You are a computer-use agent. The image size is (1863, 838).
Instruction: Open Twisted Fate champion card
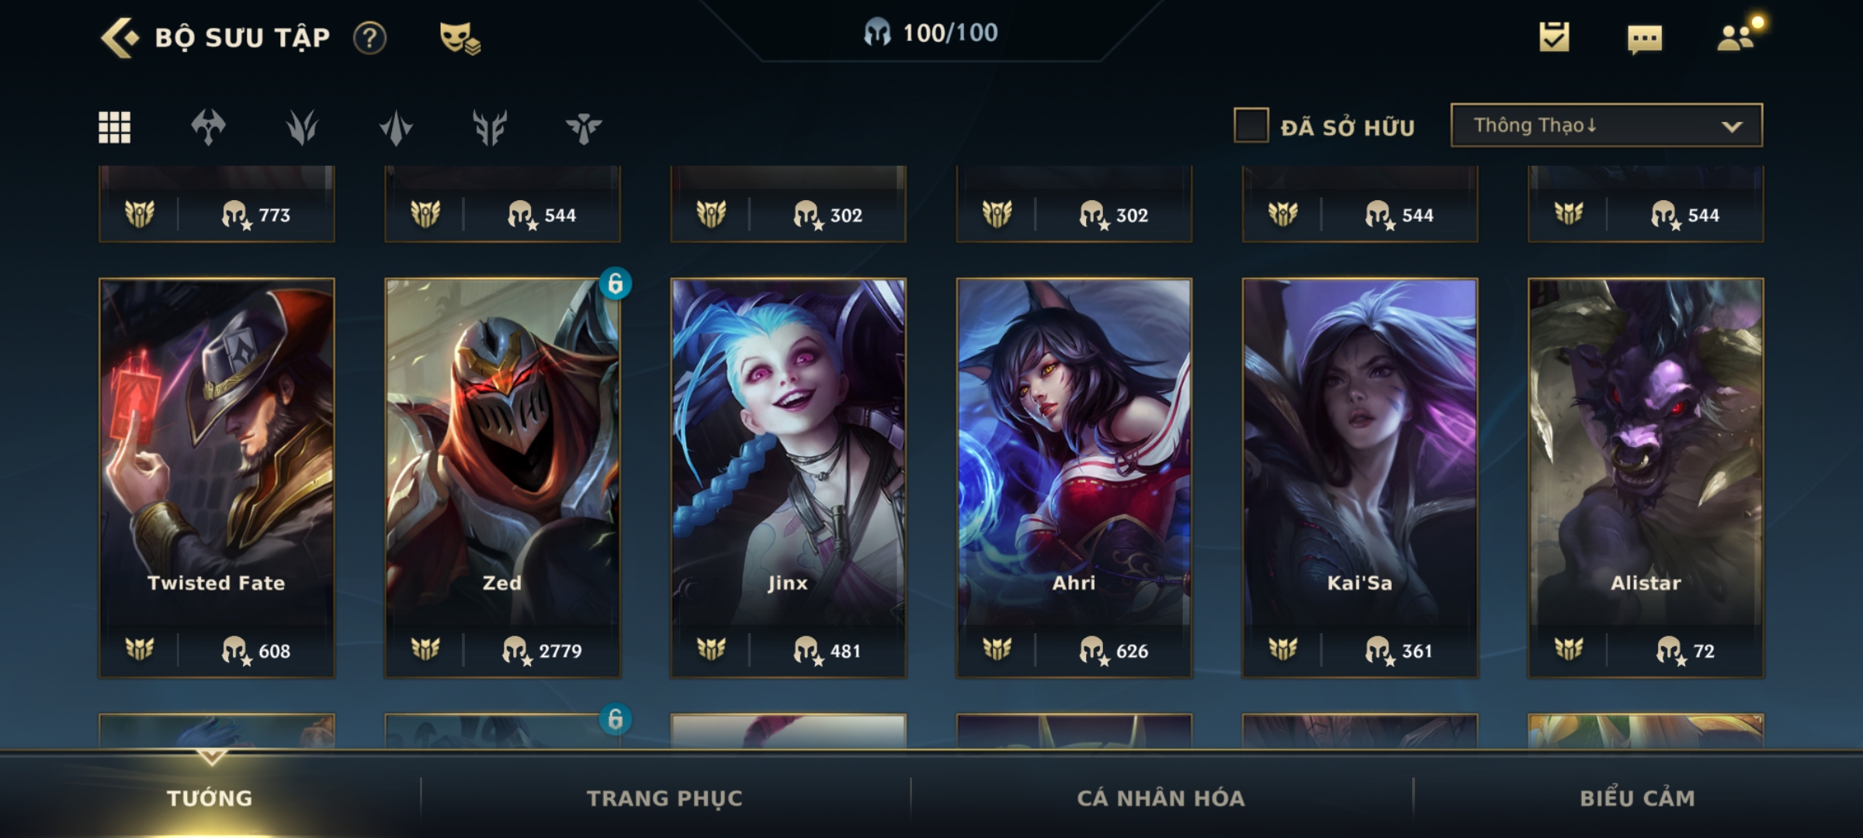pos(217,478)
